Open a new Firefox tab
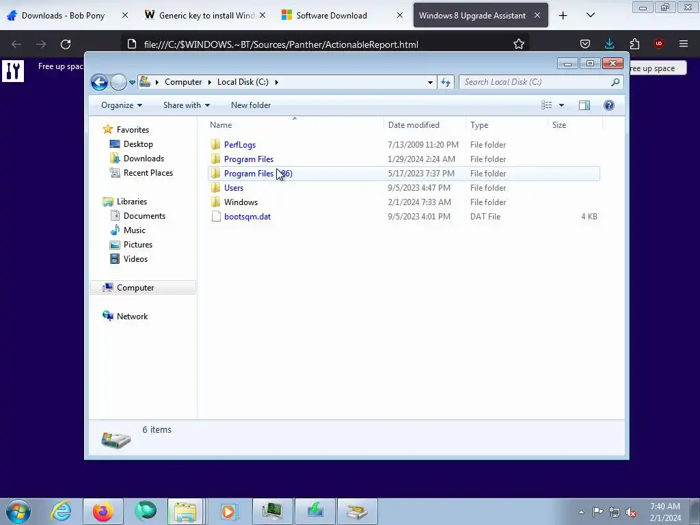Image resolution: width=700 pixels, height=525 pixels. click(x=563, y=16)
